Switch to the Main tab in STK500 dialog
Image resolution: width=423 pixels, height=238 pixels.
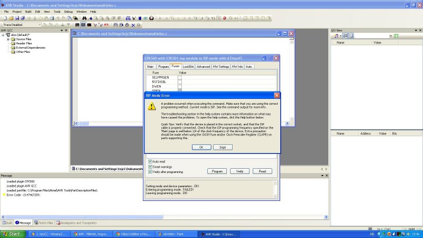[x=150, y=67]
